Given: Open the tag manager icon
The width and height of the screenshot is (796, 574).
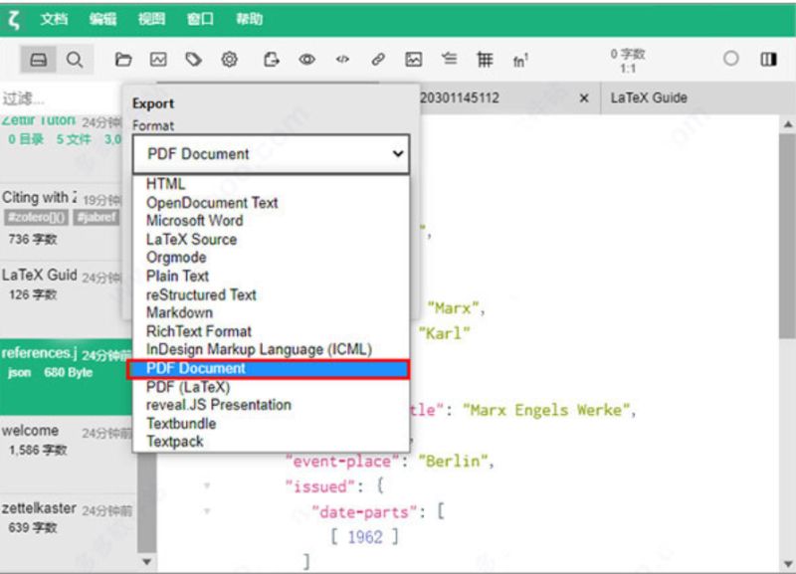Looking at the screenshot, I should click(193, 60).
